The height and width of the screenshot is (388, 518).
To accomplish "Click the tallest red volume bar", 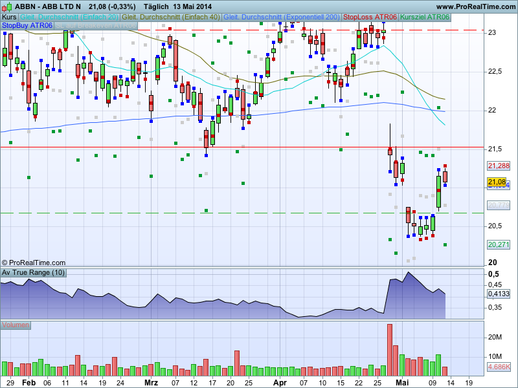I will (390, 350).
